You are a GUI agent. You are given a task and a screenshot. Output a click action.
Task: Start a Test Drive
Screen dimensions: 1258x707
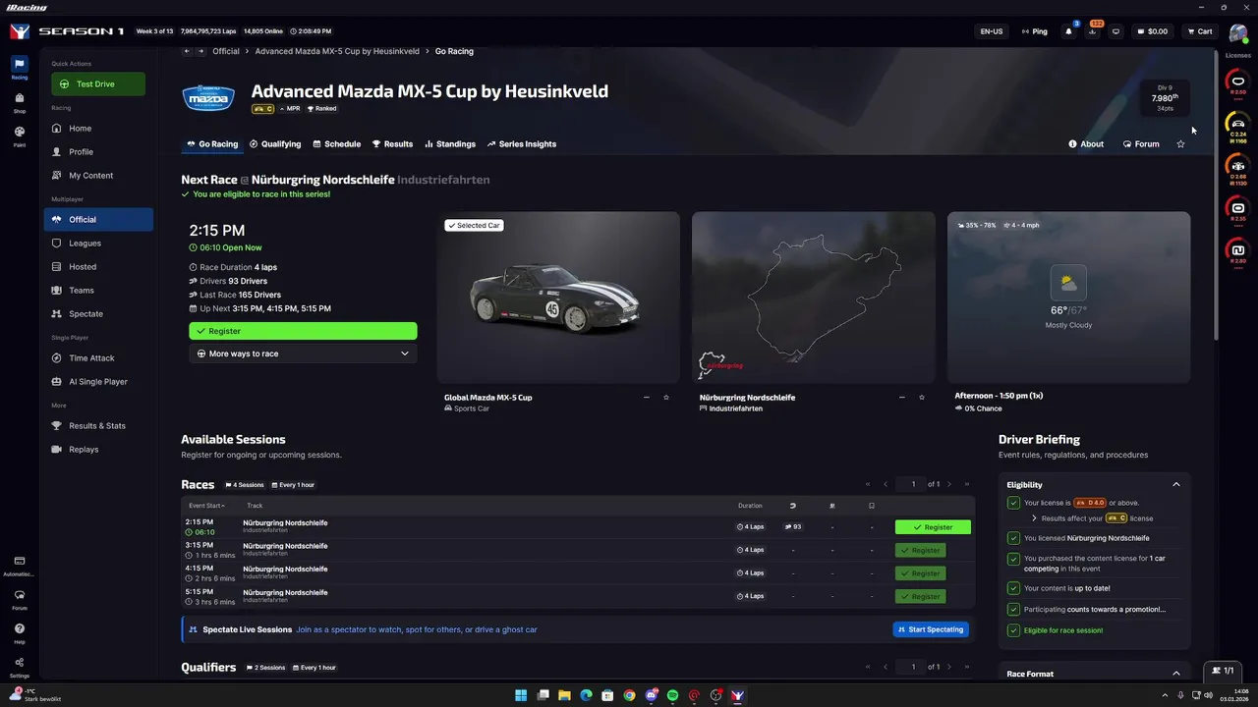click(x=98, y=84)
